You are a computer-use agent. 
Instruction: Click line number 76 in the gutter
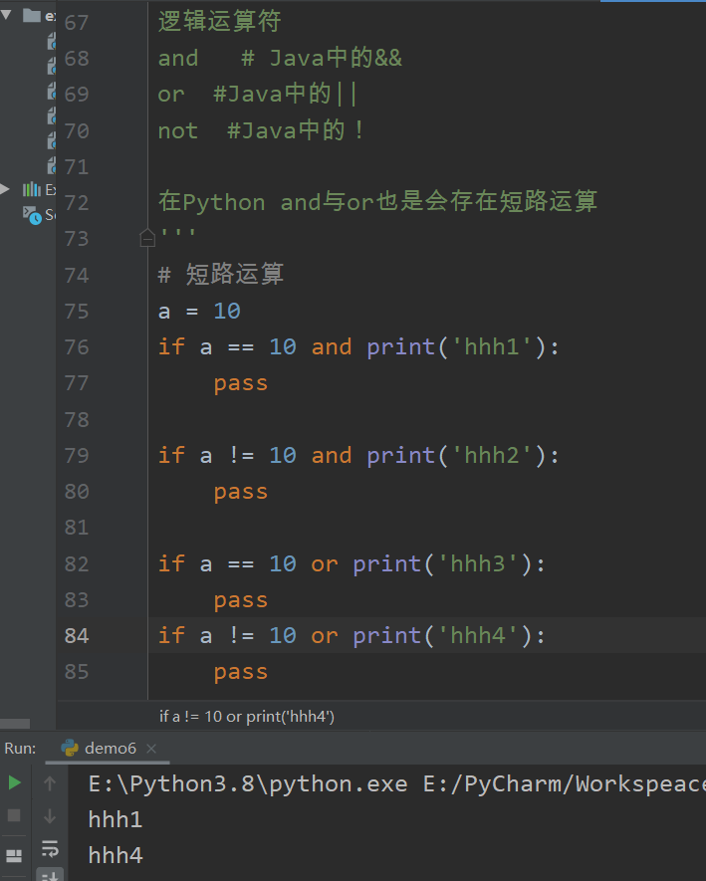pyautogui.click(x=77, y=347)
